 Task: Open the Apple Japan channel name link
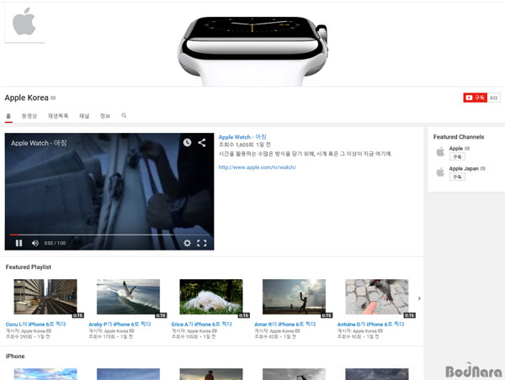(464, 168)
